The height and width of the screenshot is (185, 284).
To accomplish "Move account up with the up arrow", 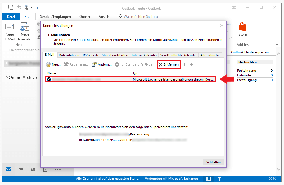I will click(184, 64).
